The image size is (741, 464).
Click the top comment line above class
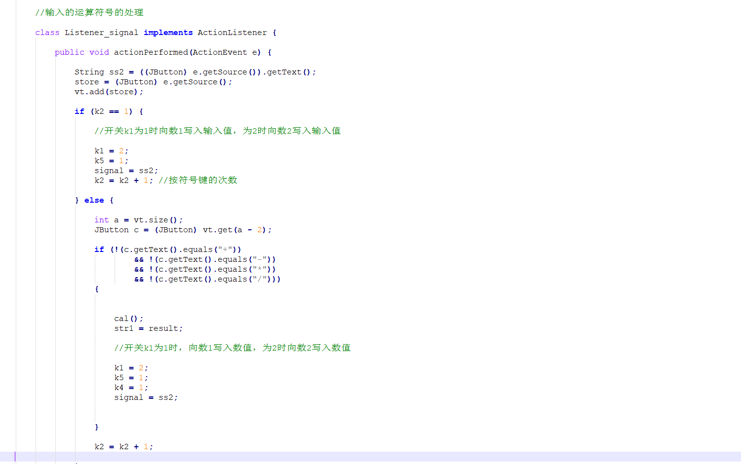(x=89, y=12)
